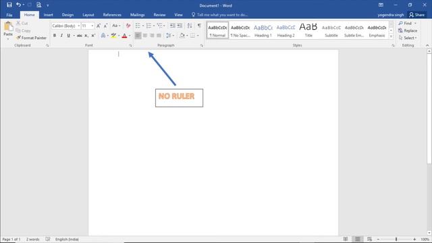
Task: Open Ribbon Display Options icon
Action: 381,5
